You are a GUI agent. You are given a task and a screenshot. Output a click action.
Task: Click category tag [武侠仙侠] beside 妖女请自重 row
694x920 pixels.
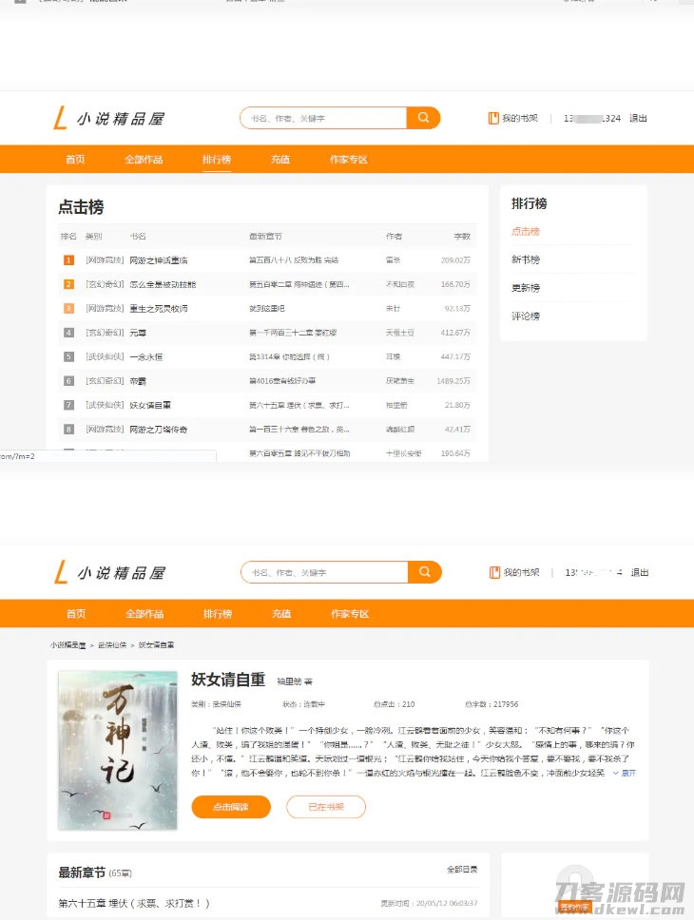point(105,405)
